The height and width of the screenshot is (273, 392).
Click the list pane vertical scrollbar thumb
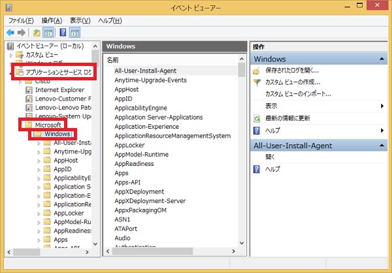(x=242, y=70)
